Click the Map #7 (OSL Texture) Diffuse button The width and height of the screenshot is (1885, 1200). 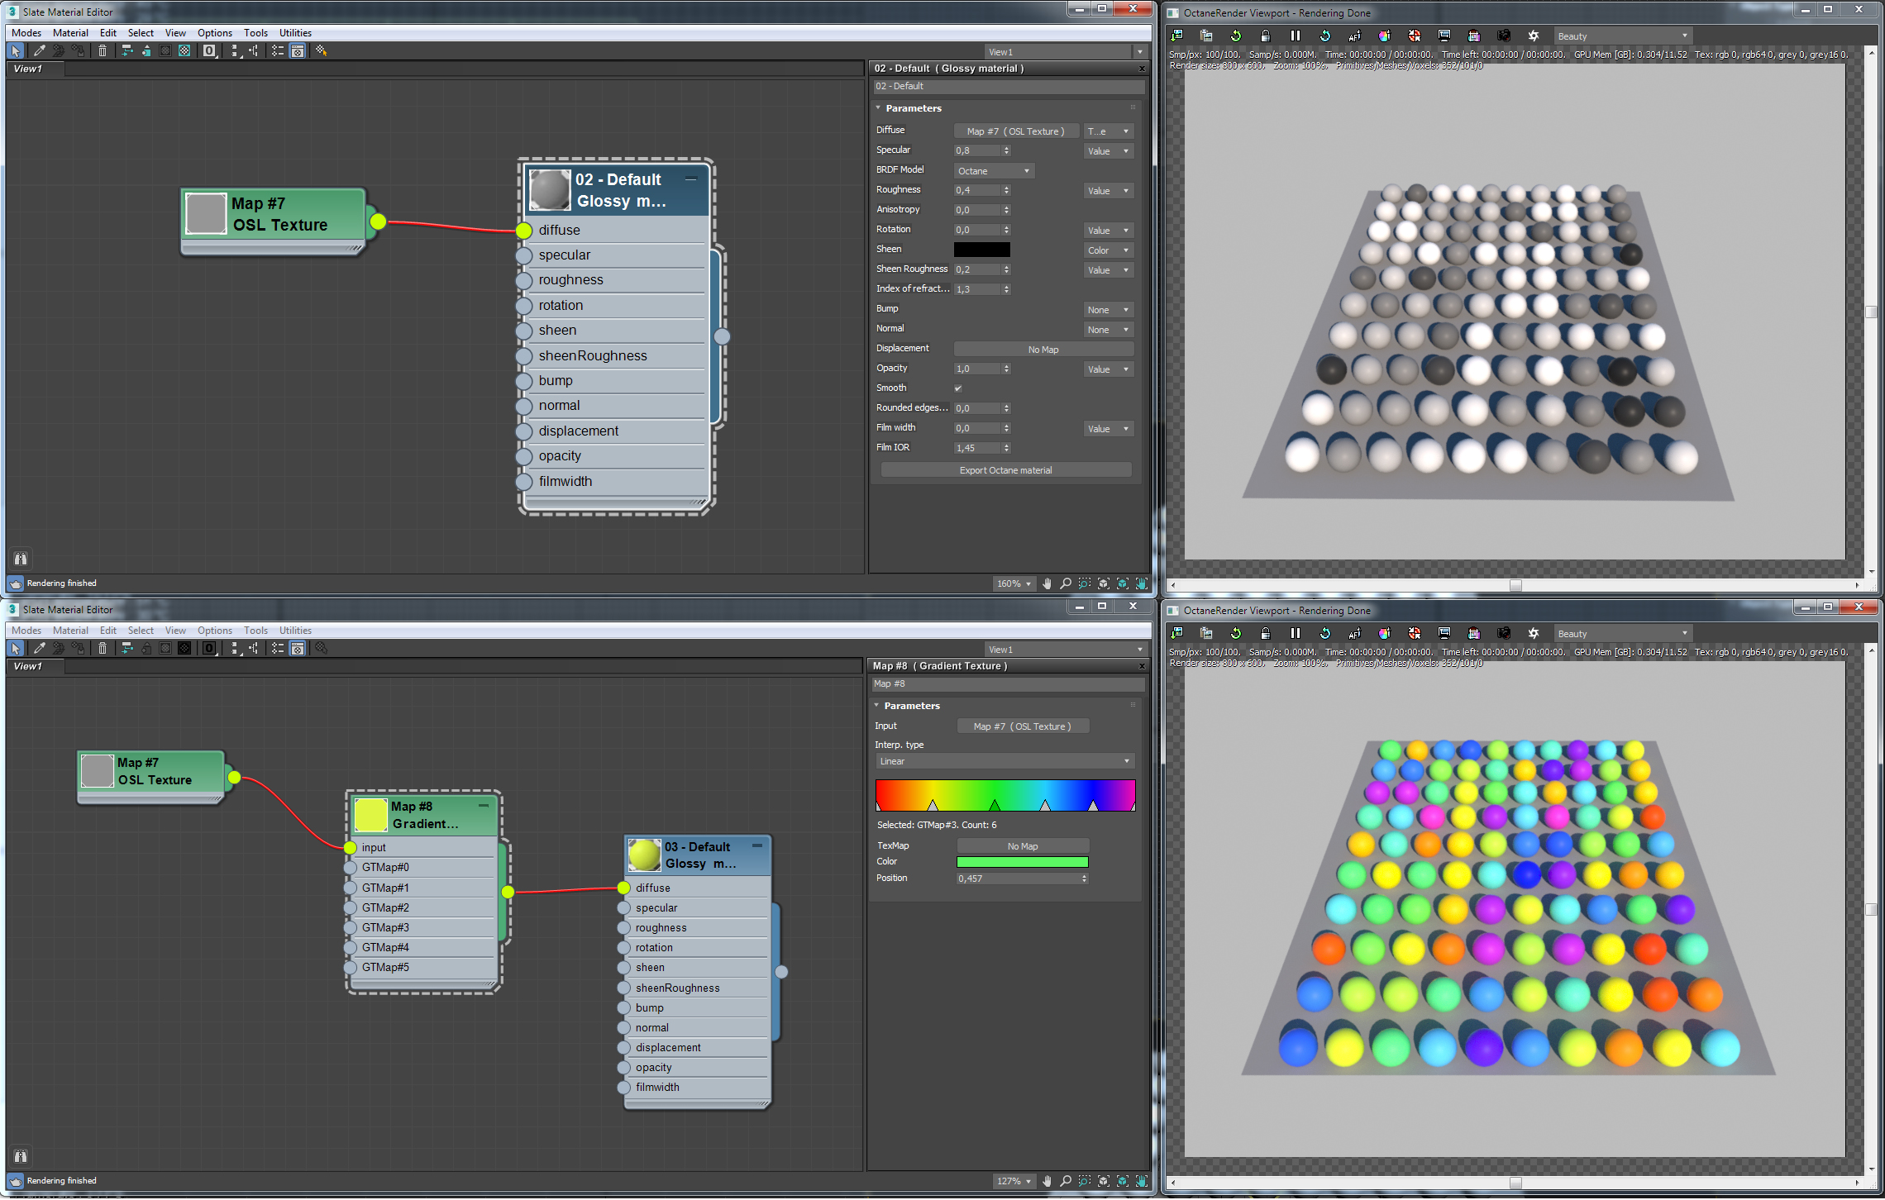[x=1015, y=131]
